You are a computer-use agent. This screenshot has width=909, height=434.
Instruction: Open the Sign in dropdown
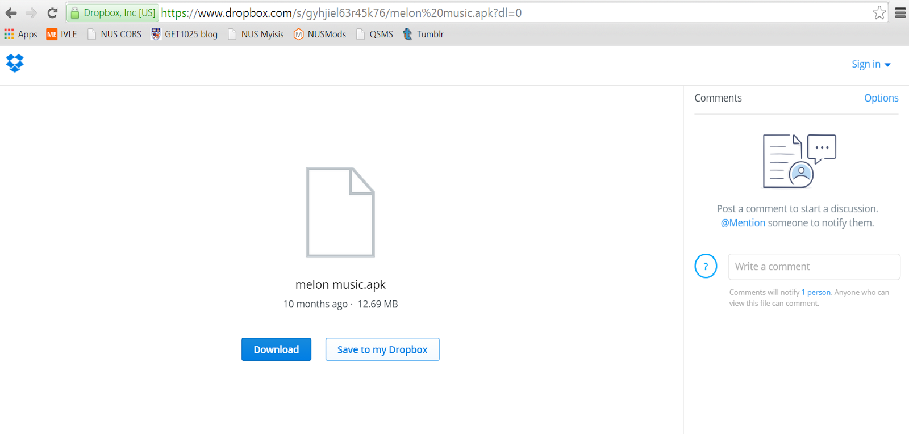tap(871, 64)
